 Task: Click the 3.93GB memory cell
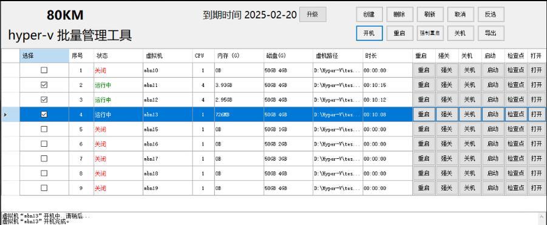pos(239,85)
